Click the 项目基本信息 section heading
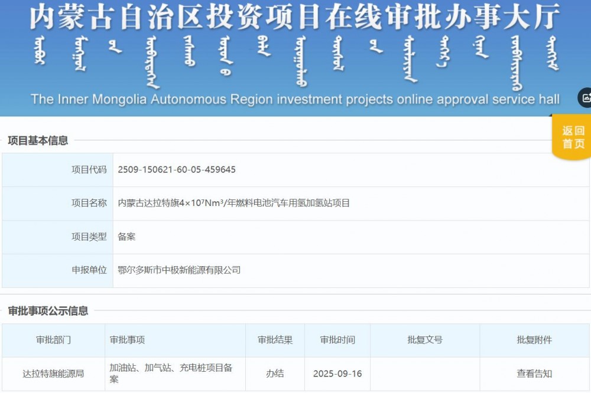 coord(38,140)
